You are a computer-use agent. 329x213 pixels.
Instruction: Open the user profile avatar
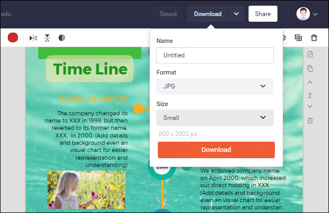[303, 14]
